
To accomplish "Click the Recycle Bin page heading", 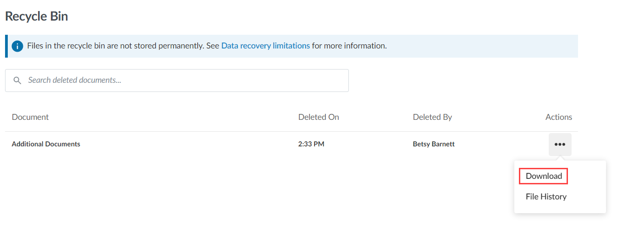I will (x=37, y=16).
